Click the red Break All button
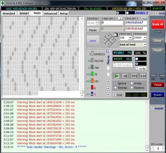166x153 pixels. [158, 25]
